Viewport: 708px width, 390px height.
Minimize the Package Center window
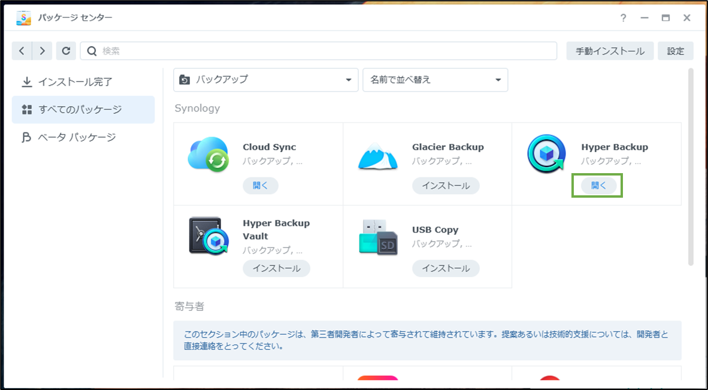point(645,18)
